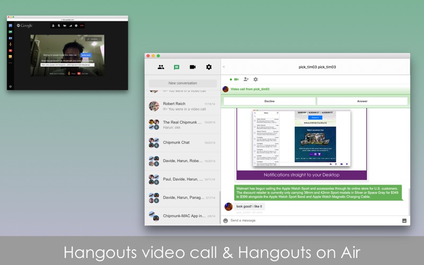Click the bottom-left help icon in Hangout window
Viewport: 424px width, 265px height.
(10, 86)
